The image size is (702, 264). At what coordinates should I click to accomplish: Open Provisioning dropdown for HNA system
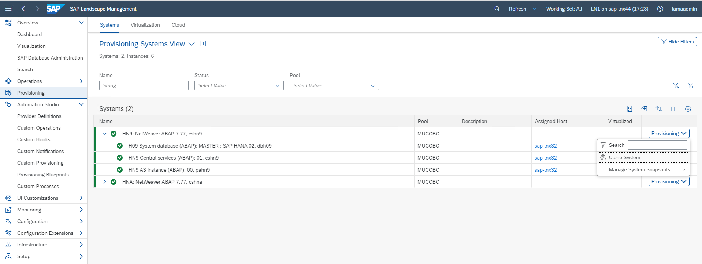[x=669, y=182]
